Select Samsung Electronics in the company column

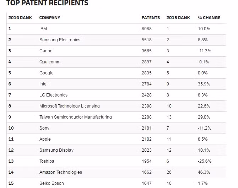60,40
